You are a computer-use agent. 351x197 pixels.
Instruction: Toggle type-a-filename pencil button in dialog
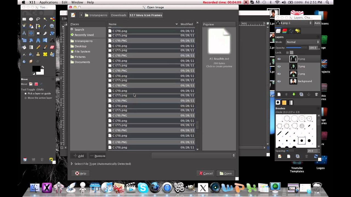[73, 15]
